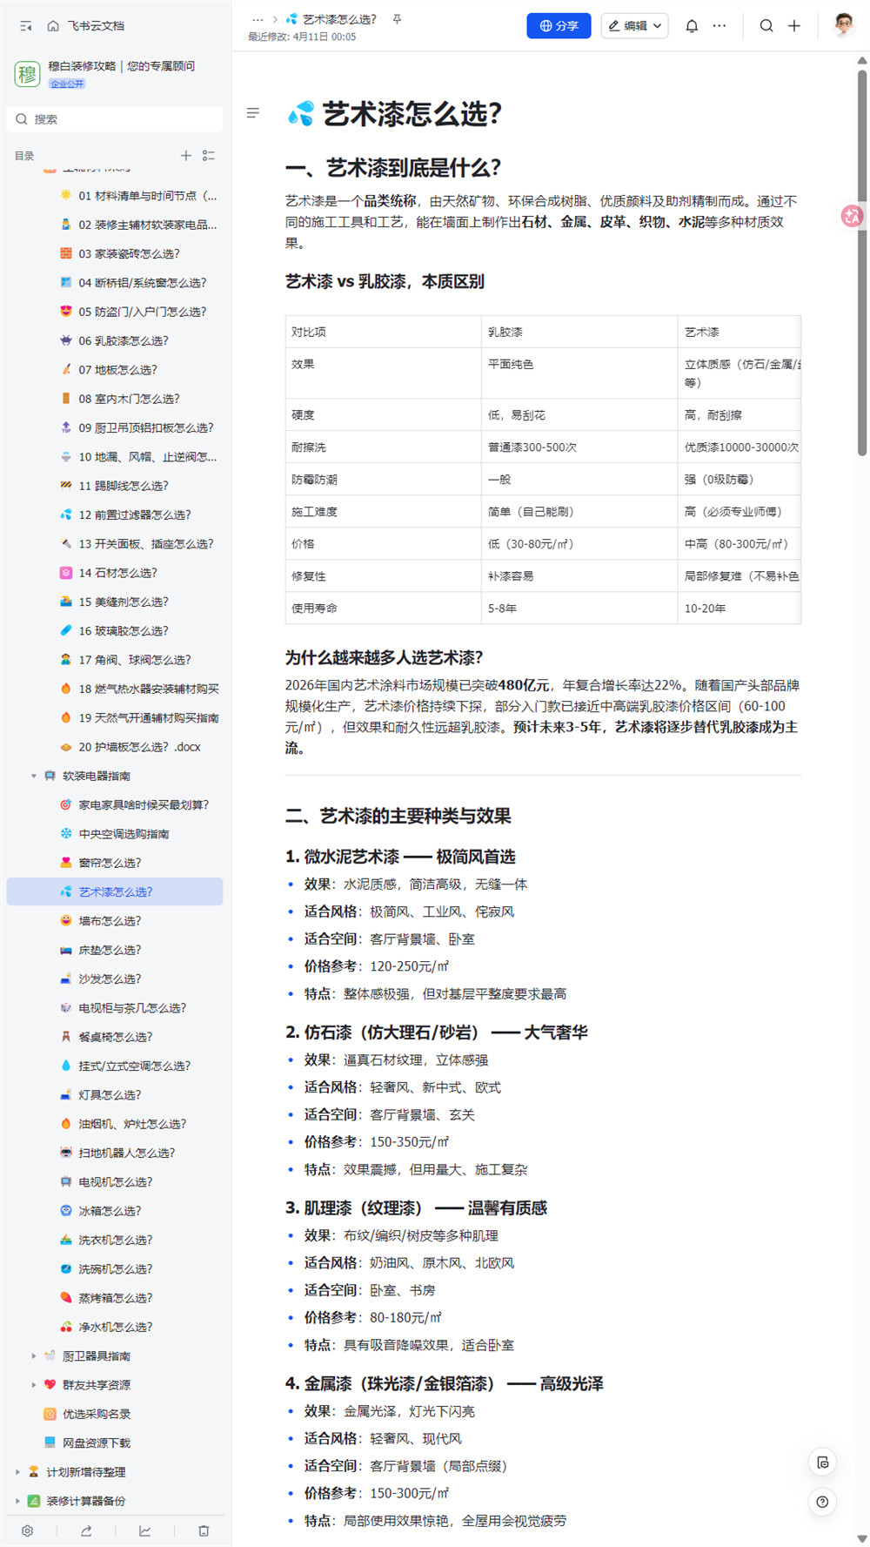Viewport: 870px width, 1547px height.
Task: Open 12 前置过滤器怎么选? page
Action: point(135,515)
